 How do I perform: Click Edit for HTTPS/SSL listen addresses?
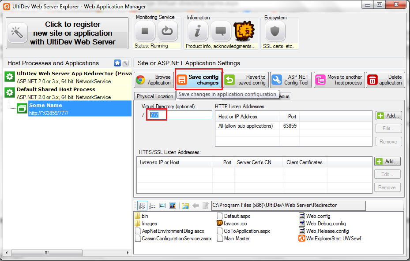387,174
